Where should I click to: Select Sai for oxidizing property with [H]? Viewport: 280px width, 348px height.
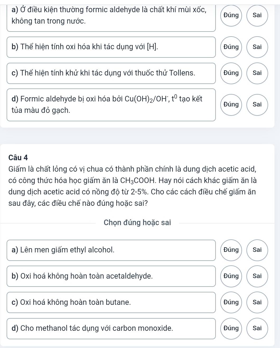pyautogui.click(x=257, y=47)
